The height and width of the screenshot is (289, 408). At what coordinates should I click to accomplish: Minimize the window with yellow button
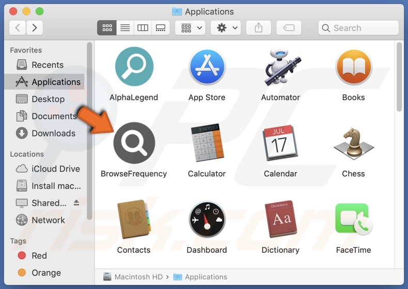pyautogui.click(x=26, y=11)
